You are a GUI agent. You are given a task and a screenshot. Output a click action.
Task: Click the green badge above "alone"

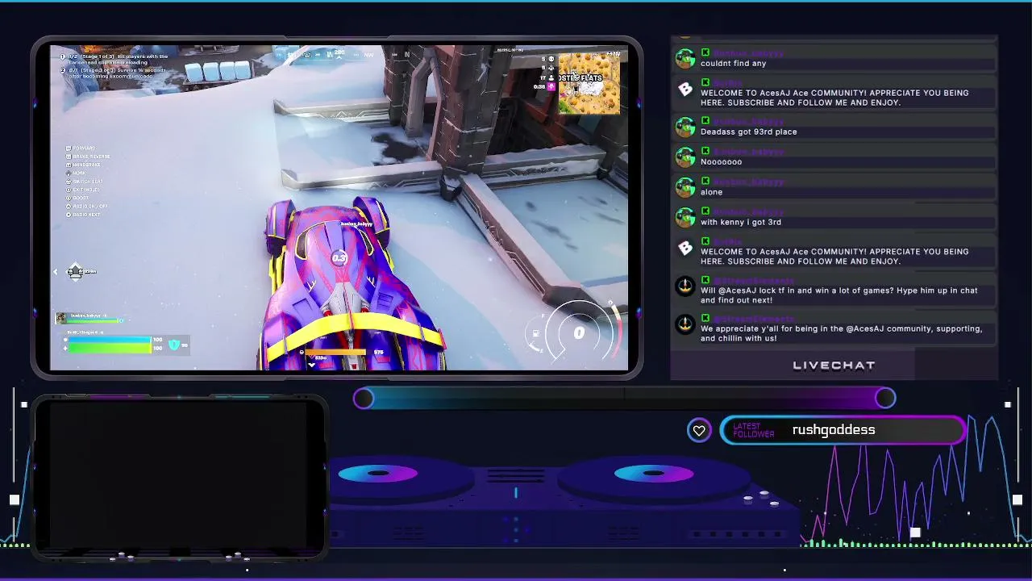click(705, 182)
